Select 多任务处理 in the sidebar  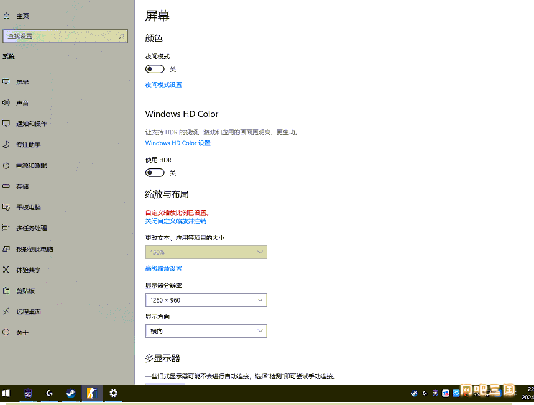coord(32,228)
